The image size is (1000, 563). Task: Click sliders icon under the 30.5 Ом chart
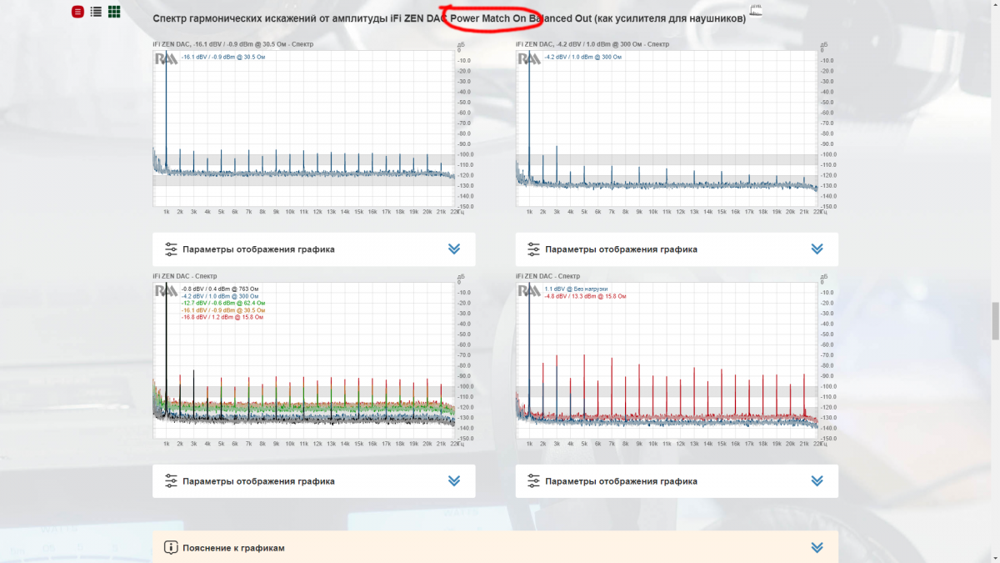click(x=172, y=249)
